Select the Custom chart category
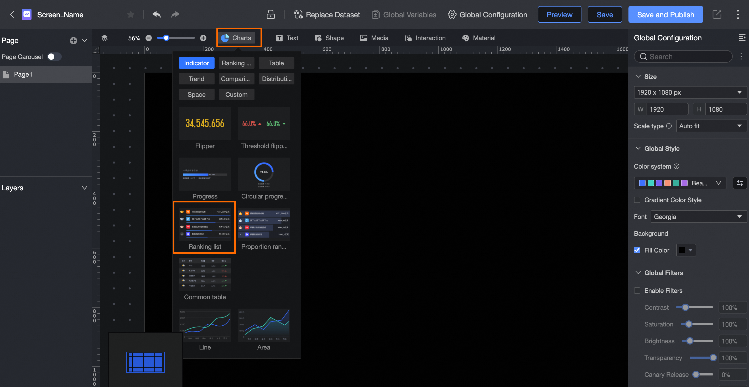 [x=236, y=94]
